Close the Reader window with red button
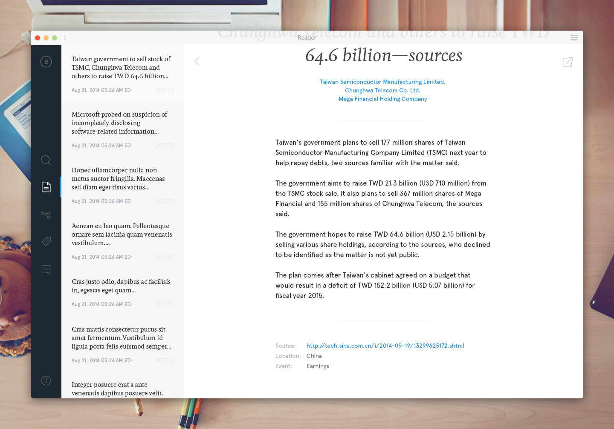This screenshot has width=614, height=429. pyautogui.click(x=38, y=38)
